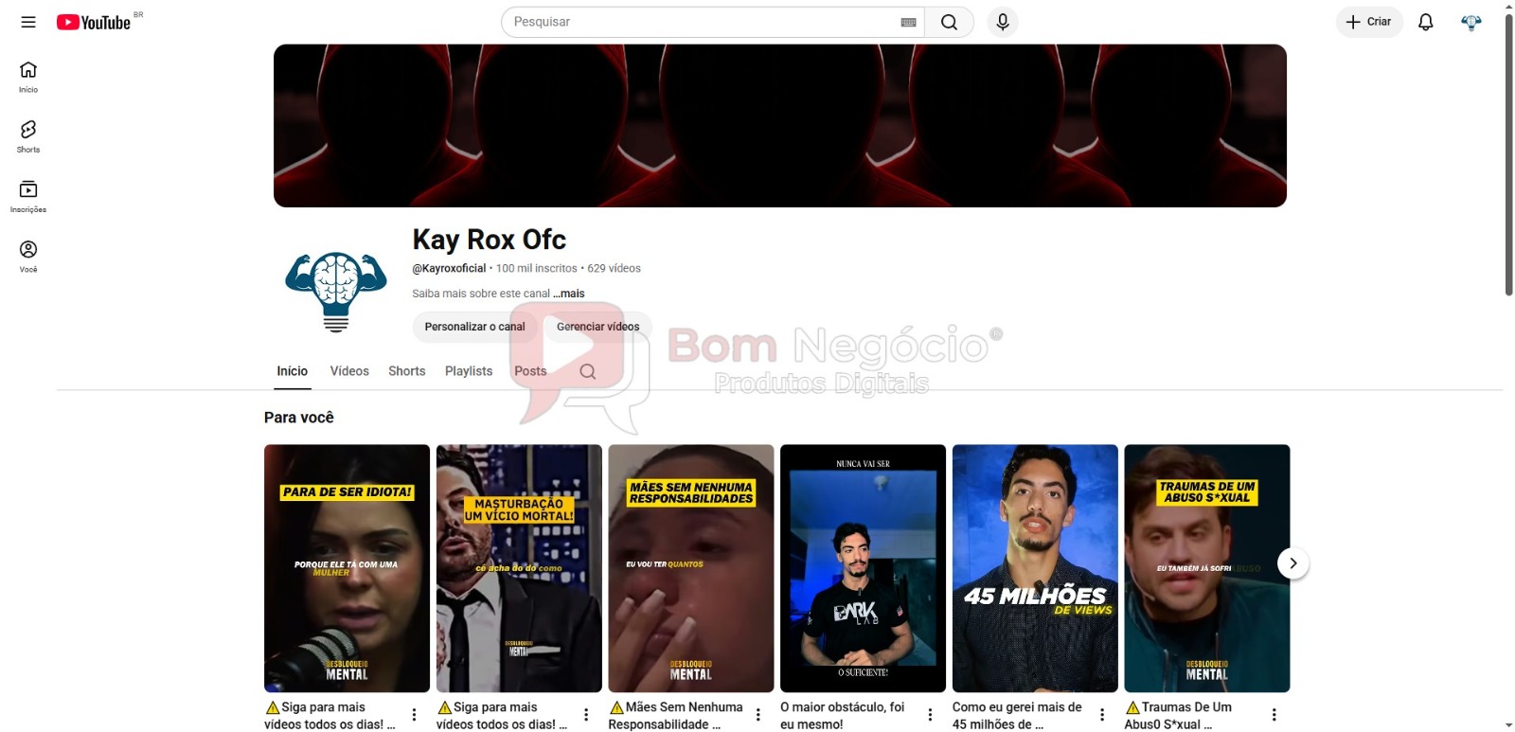Open 'MÃES SEM NENHUMA RESPONSABILIDADES' thumbnail
This screenshot has height=732, width=1515.
691,568
